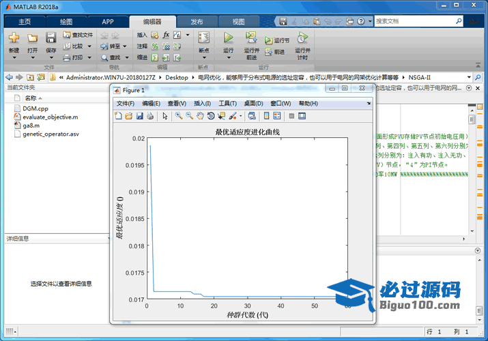The height and width of the screenshot is (341, 488).
Task: Open the New (新建) dropdown arrow
Action: [14, 58]
